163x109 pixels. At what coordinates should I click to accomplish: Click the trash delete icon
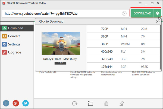(106, 104)
